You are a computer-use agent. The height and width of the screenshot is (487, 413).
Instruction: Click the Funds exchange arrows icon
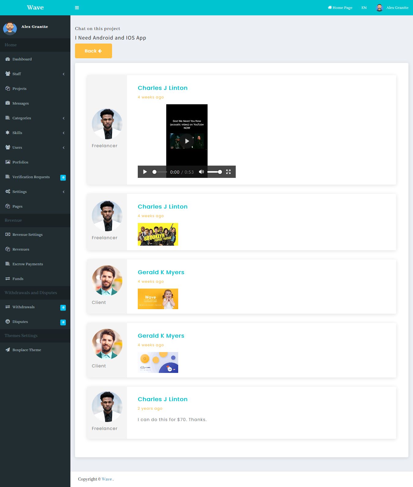(x=8, y=279)
